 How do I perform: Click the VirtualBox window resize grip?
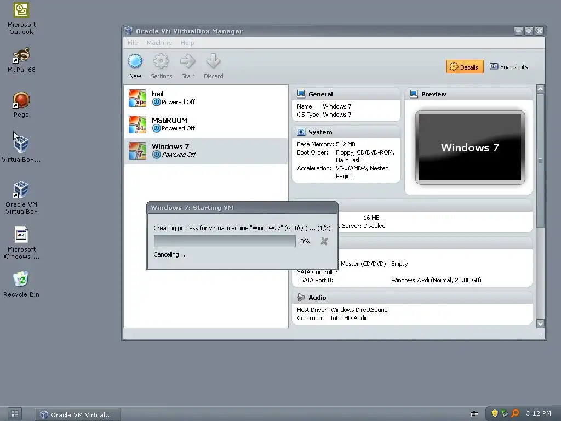pos(542,335)
